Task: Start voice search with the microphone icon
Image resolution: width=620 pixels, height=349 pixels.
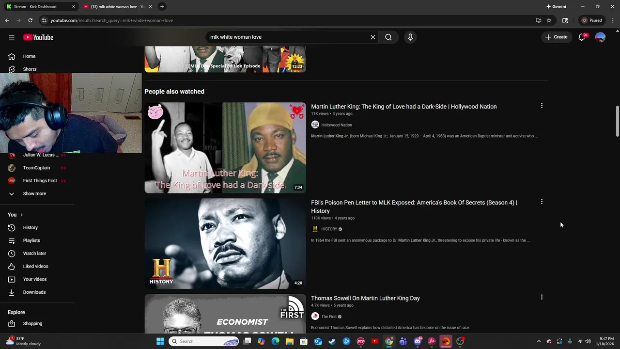Action: point(410,37)
